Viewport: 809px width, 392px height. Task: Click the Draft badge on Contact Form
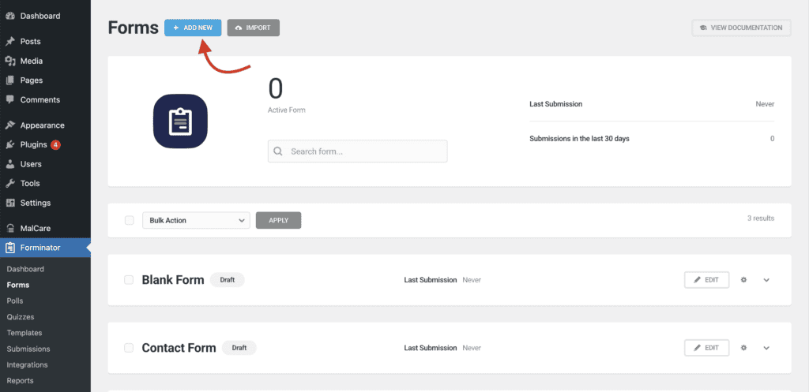tap(239, 348)
